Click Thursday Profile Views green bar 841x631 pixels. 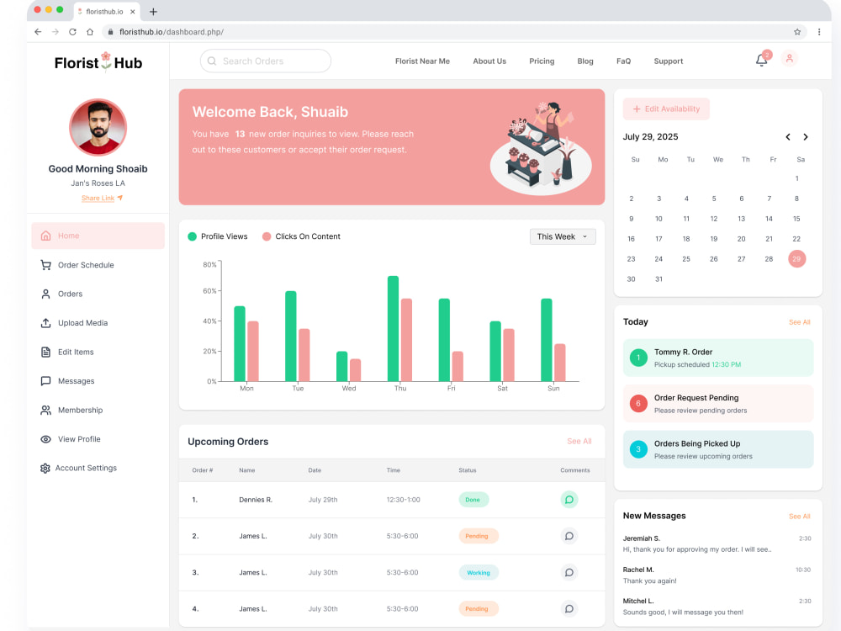393,328
